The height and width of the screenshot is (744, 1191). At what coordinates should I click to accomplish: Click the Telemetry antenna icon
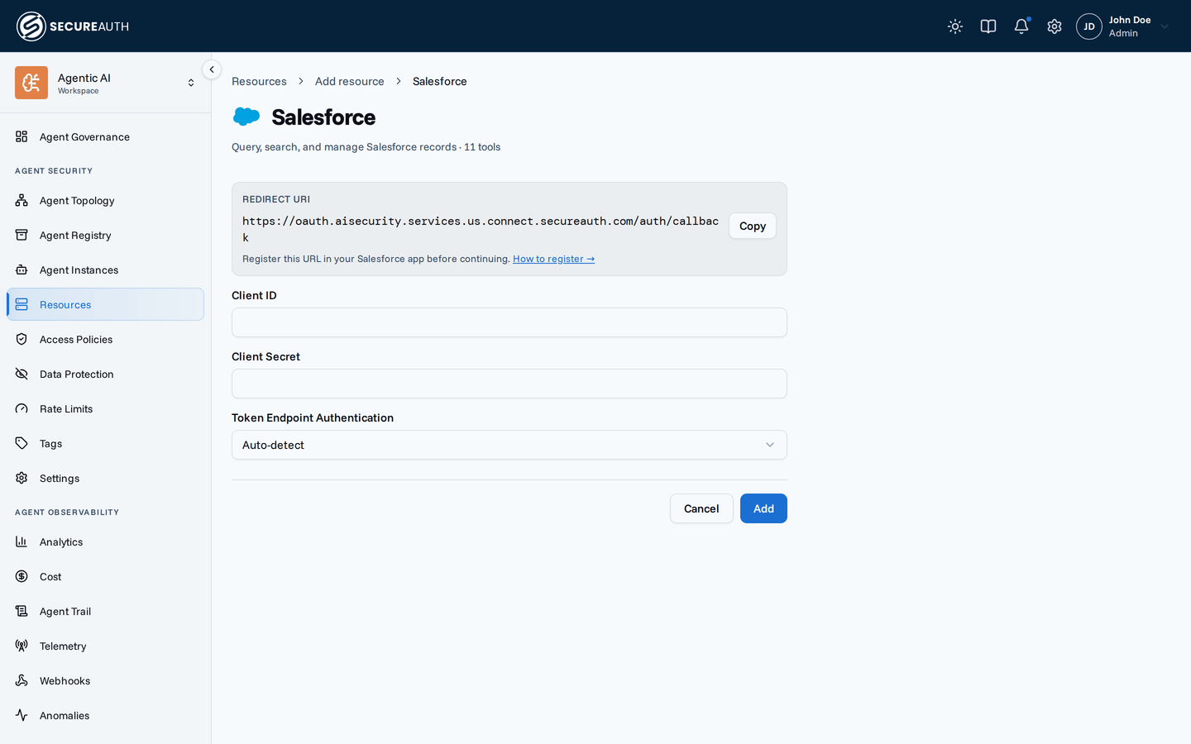22,646
